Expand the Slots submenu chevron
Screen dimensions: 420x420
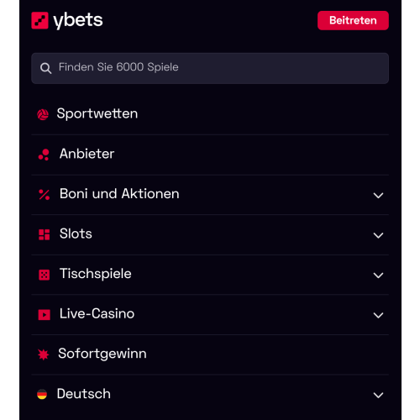[x=378, y=235]
